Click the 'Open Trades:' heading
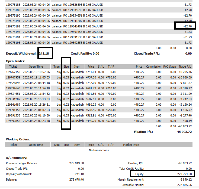This screenshot has height=189, width=199. [16, 61]
